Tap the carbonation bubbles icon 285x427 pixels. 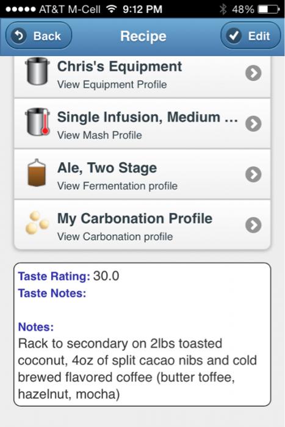[x=37, y=223]
